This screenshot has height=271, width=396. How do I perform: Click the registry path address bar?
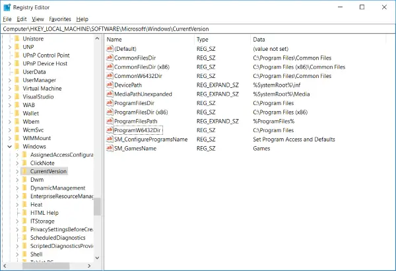point(198,29)
